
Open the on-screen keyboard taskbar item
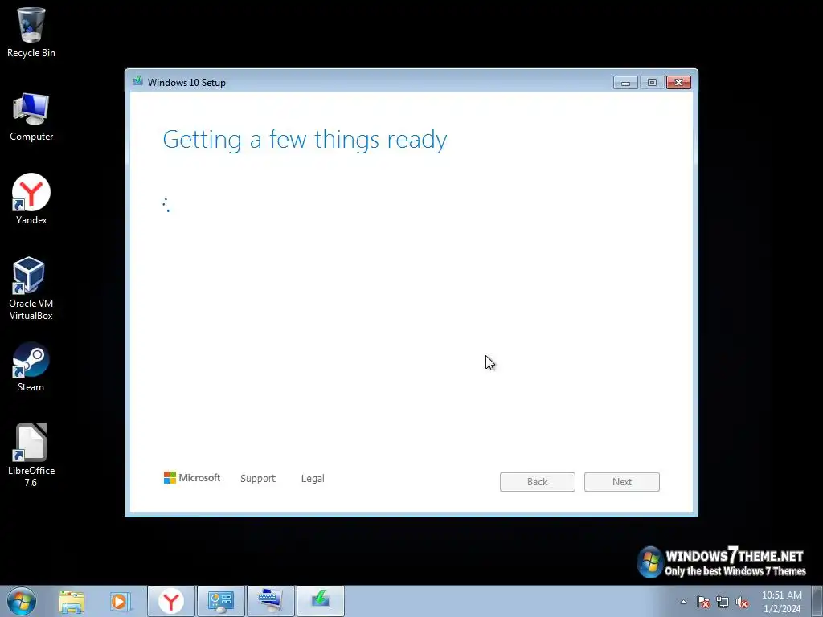tap(271, 601)
